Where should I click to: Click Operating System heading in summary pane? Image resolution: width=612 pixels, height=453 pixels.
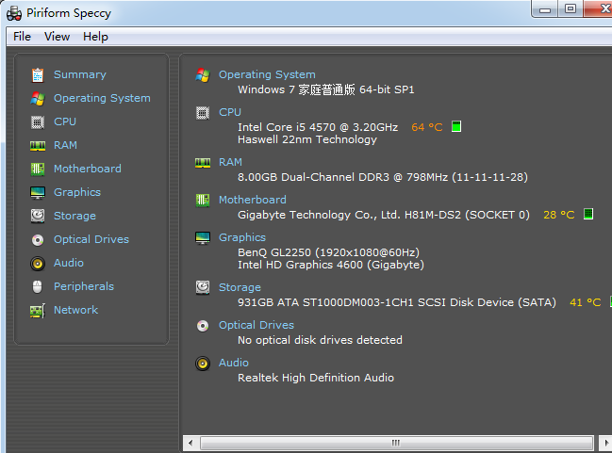(x=267, y=74)
